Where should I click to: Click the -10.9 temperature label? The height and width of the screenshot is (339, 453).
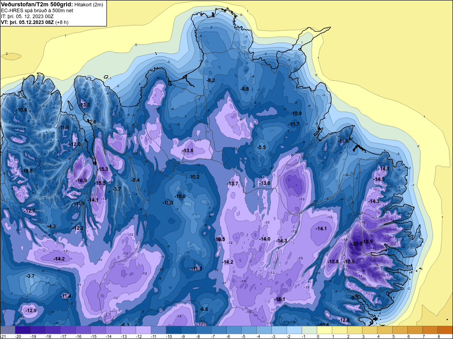tap(296, 113)
